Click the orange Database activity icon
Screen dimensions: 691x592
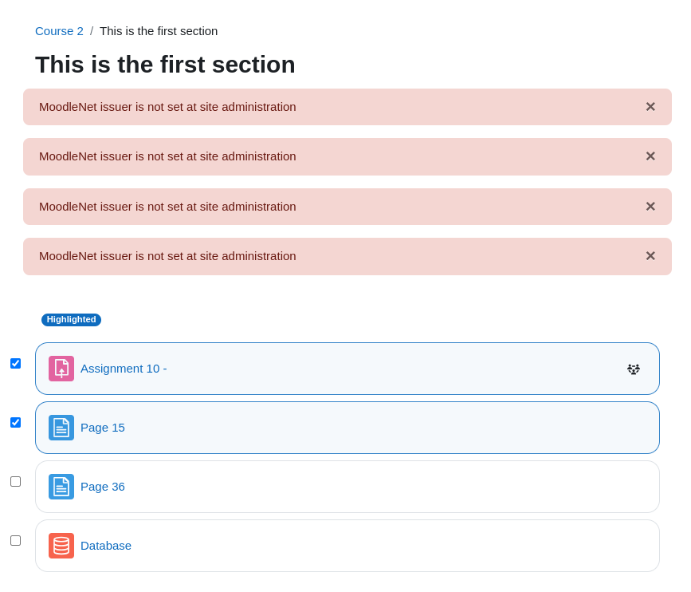[x=61, y=546]
